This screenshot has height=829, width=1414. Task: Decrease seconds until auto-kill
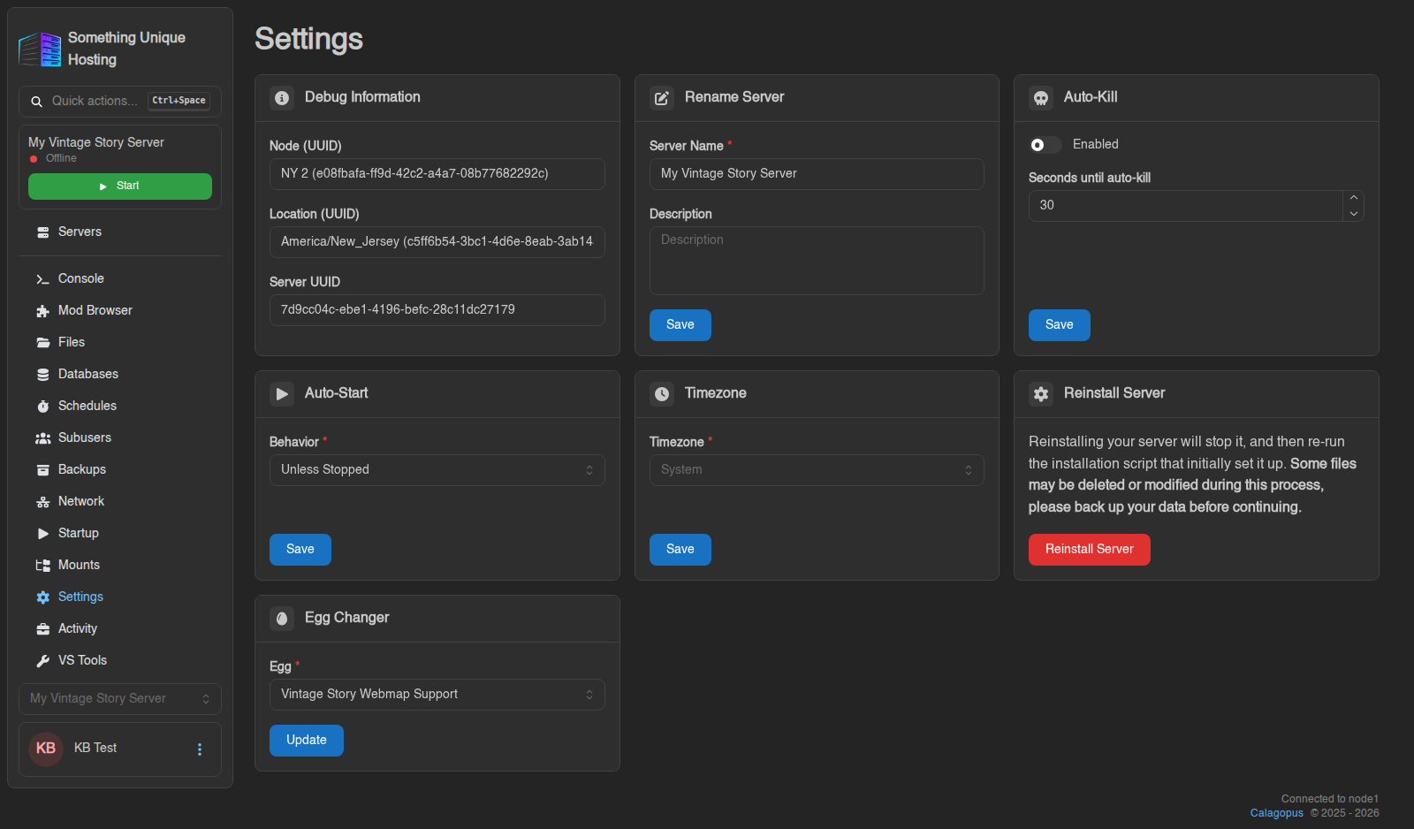[1354, 214]
